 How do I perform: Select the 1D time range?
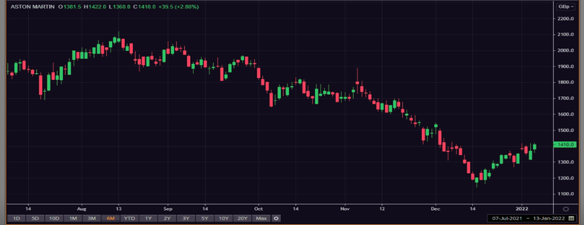pos(16,218)
